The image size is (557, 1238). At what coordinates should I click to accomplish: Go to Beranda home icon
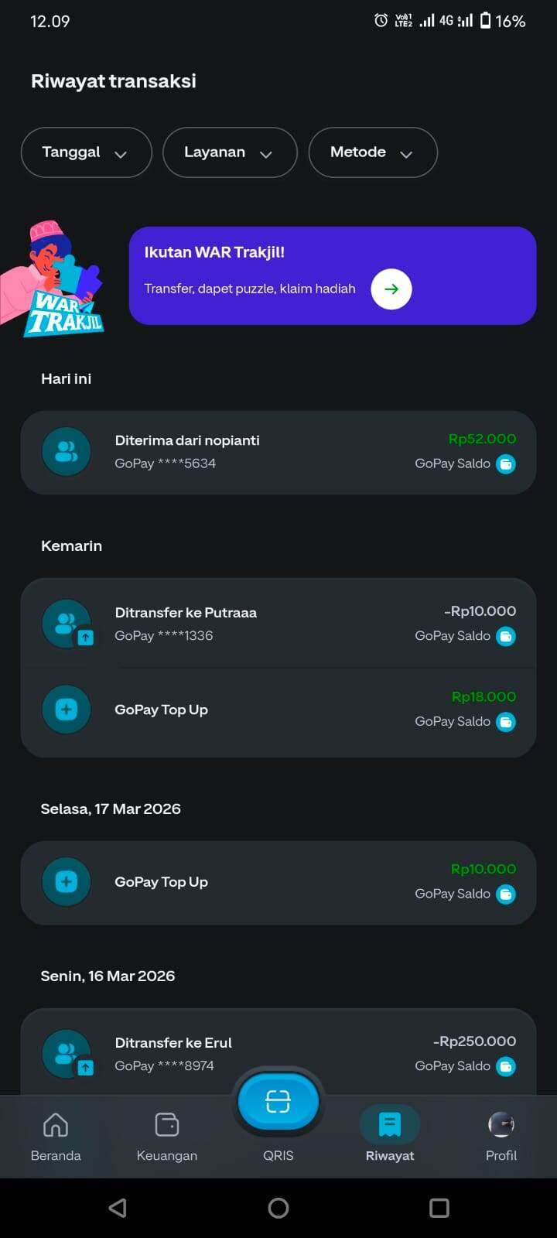tap(56, 1124)
